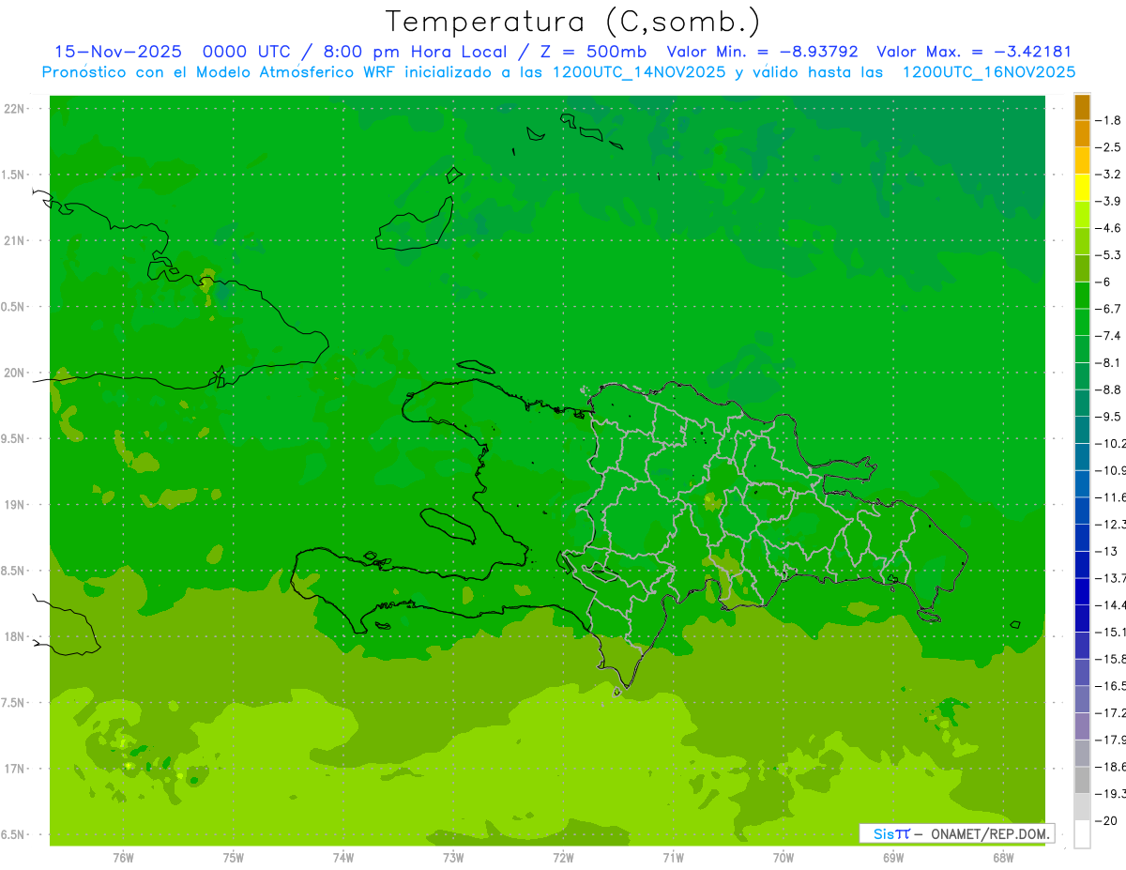Click the "0000 UTC" time text

(246, 53)
